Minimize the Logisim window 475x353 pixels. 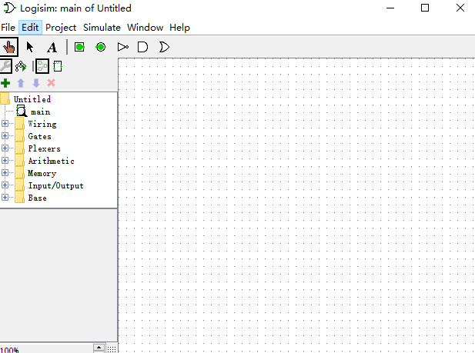(x=390, y=8)
